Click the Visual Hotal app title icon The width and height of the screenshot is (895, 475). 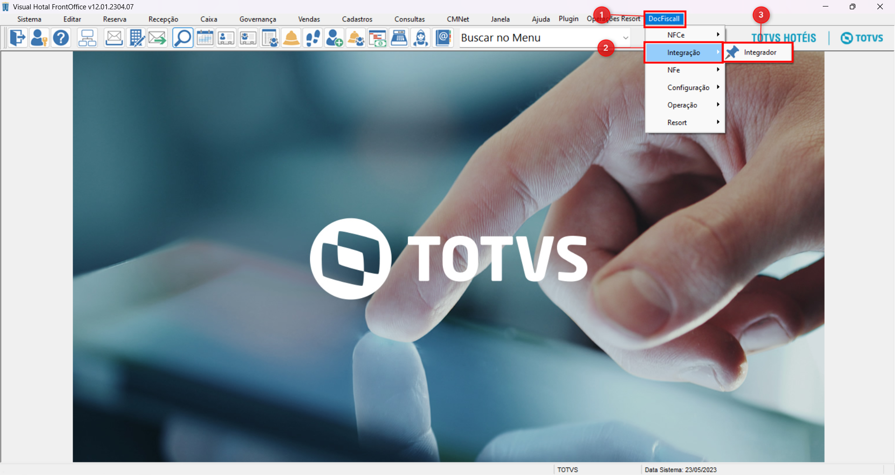coord(6,7)
